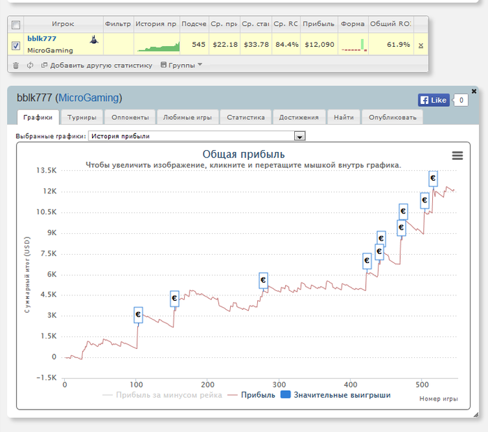
Task: Click the profit history sparkline thumbnail
Action: (x=158, y=46)
